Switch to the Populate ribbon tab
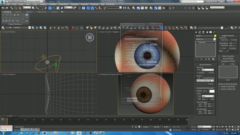The height and width of the screenshot is (135, 240). 54,12
